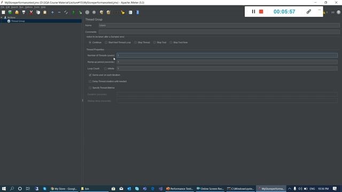Switch to My Store Chrome taskbar window
Viewport: 342px width, 192px height.
click(x=64, y=188)
